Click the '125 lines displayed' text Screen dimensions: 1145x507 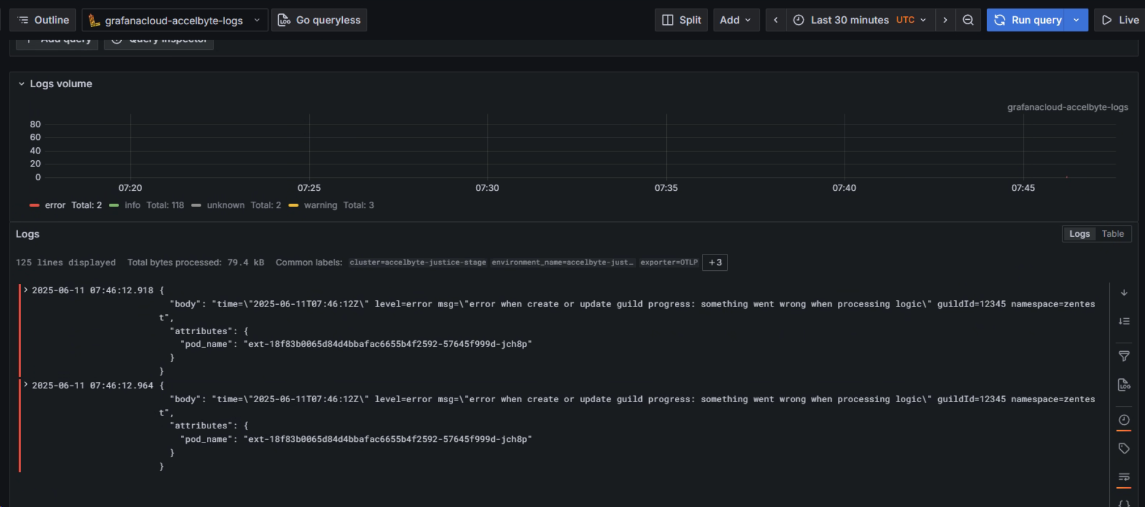tap(66, 262)
